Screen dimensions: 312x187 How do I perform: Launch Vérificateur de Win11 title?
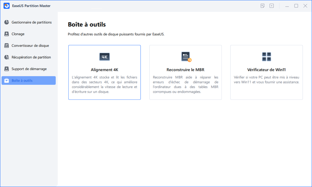click(266, 70)
